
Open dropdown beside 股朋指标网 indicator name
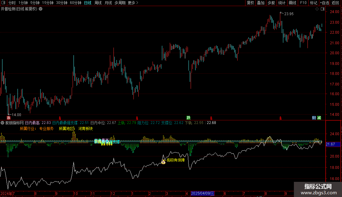[x=2, y=123]
